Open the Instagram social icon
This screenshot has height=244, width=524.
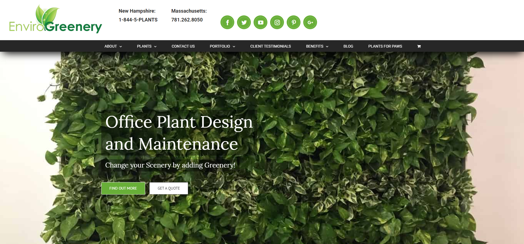click(x=277, y=22)
